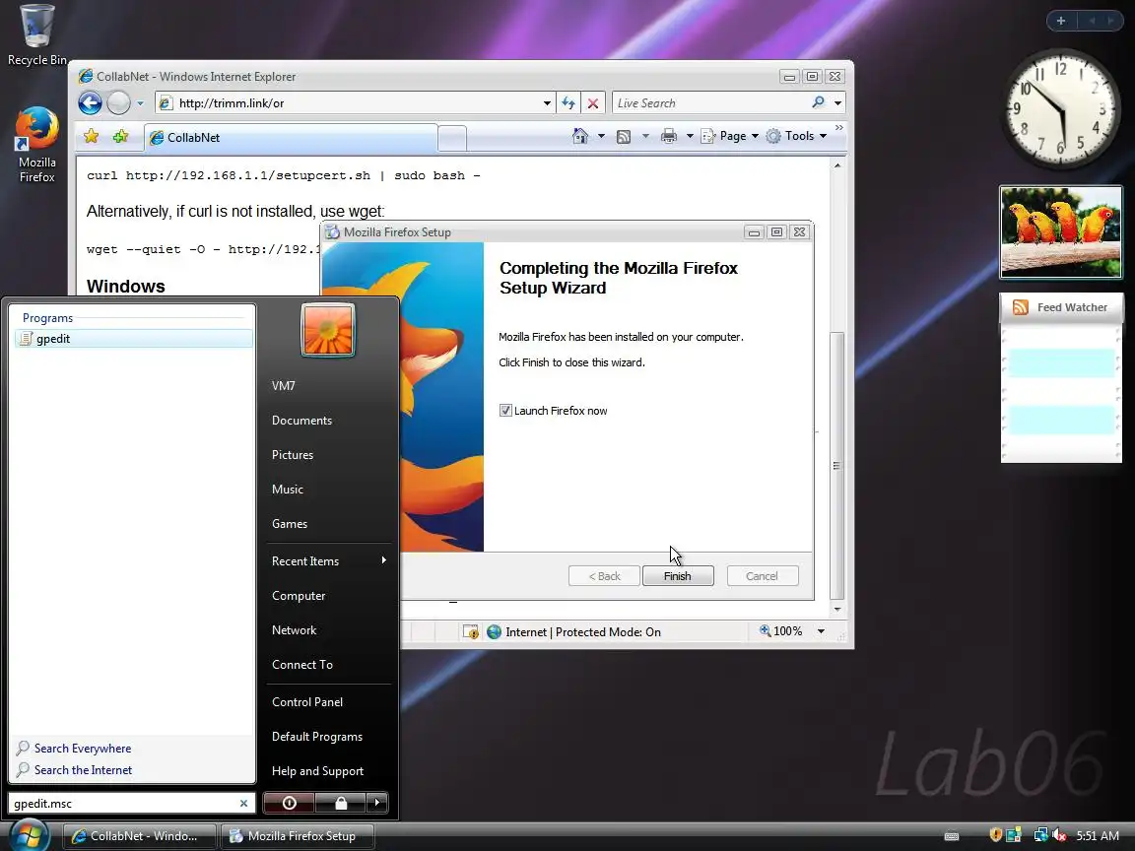This screenshot has height=851, width=1135.
Task: Expand the shutdown options arrow
Action: [x=376, y=803]
